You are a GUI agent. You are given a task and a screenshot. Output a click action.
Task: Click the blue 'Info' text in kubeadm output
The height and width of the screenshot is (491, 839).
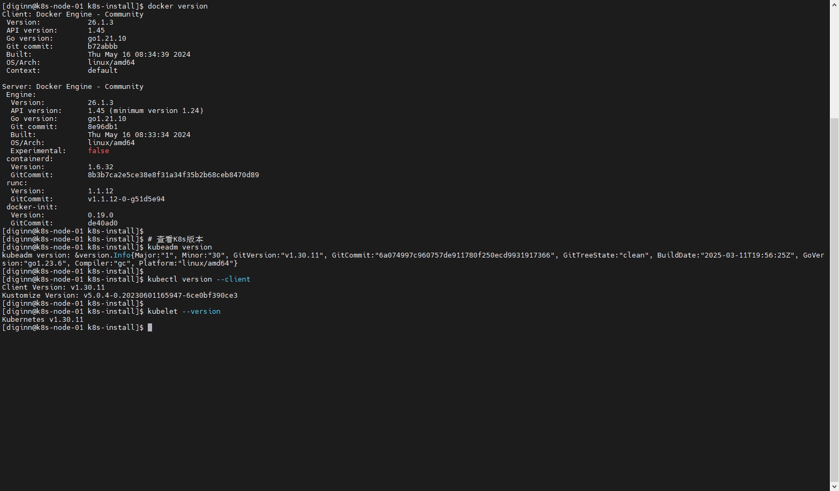(x=122, y=255)
